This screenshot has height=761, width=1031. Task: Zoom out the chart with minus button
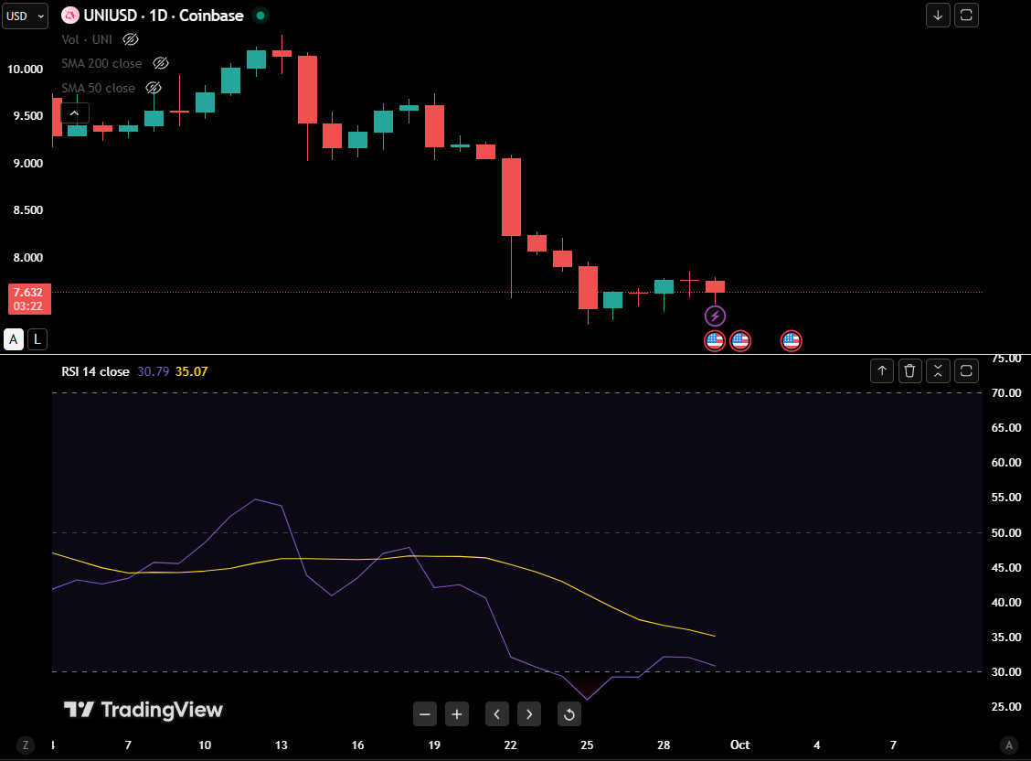click(424, 714)
